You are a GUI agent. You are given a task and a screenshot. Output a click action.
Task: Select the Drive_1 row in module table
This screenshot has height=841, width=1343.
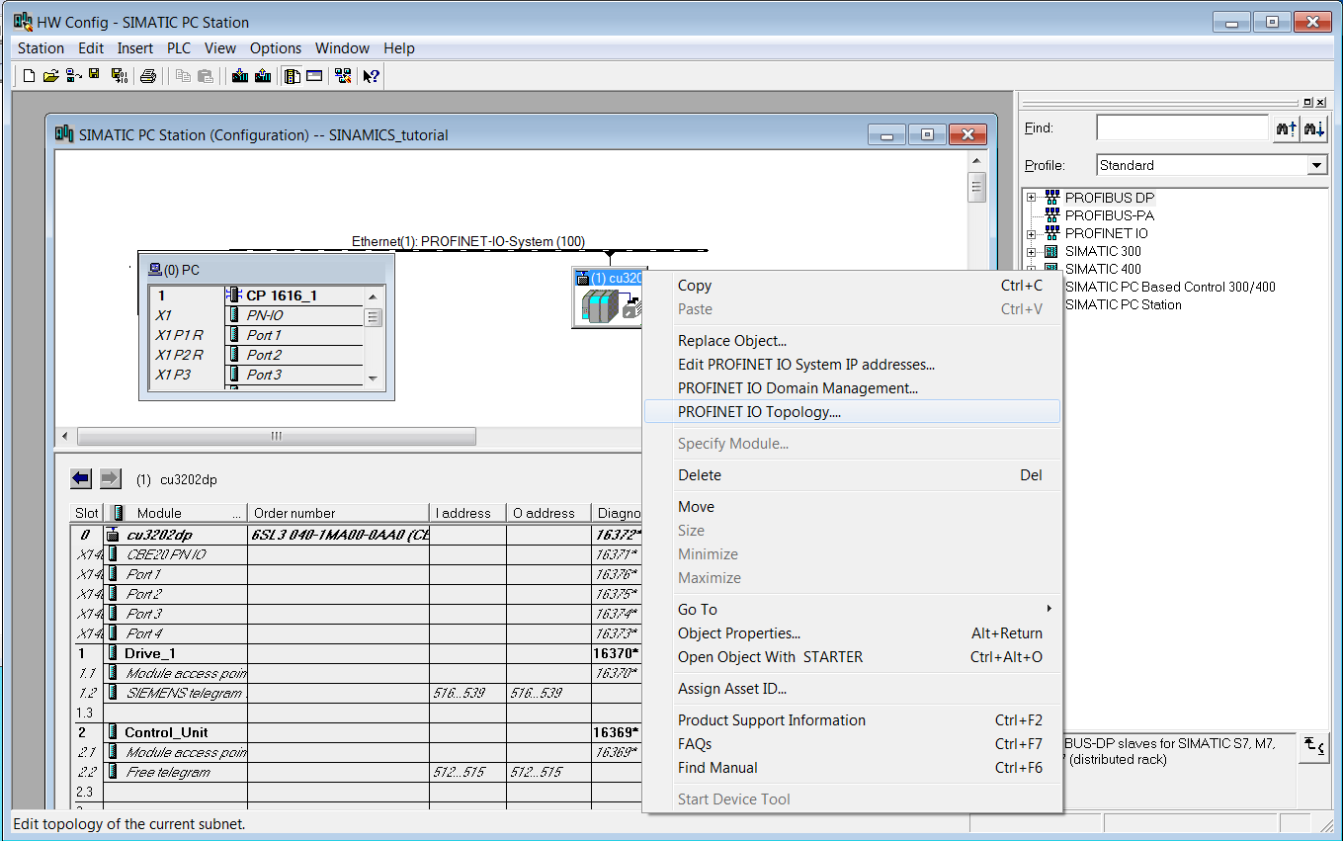[x=356, y=653]
